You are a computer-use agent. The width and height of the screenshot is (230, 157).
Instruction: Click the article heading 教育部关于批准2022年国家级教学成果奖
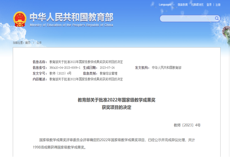117,100
